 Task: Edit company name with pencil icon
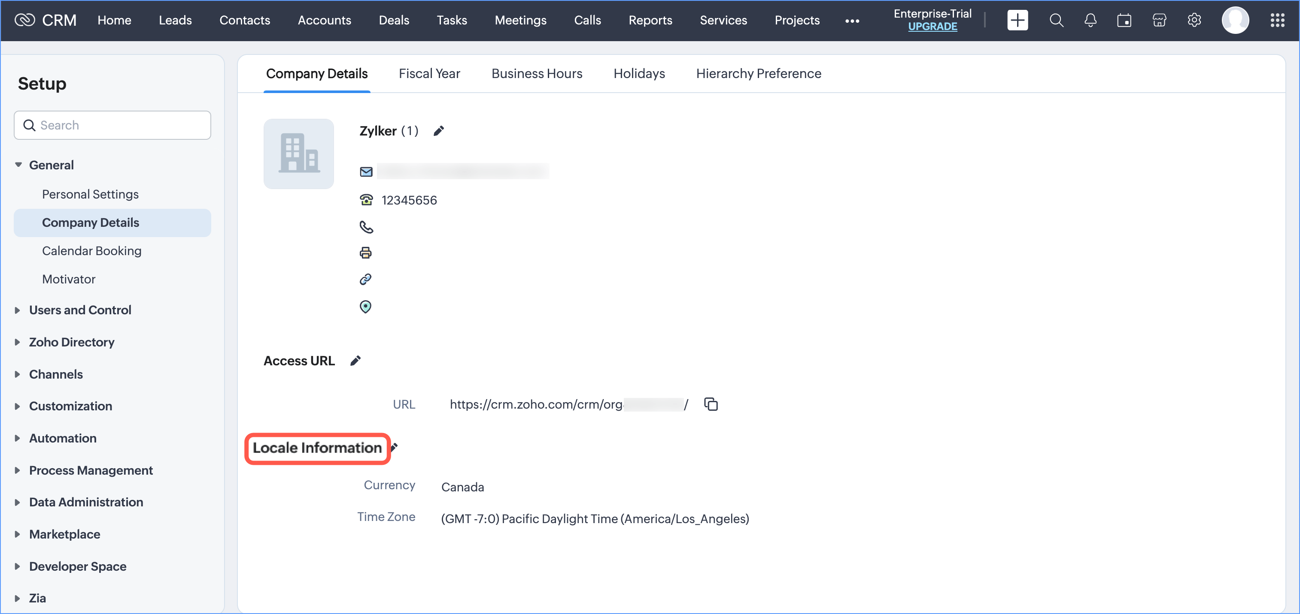pos(438,131)
